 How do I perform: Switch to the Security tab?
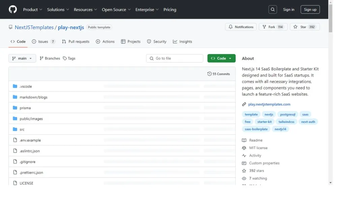[157, 42]
